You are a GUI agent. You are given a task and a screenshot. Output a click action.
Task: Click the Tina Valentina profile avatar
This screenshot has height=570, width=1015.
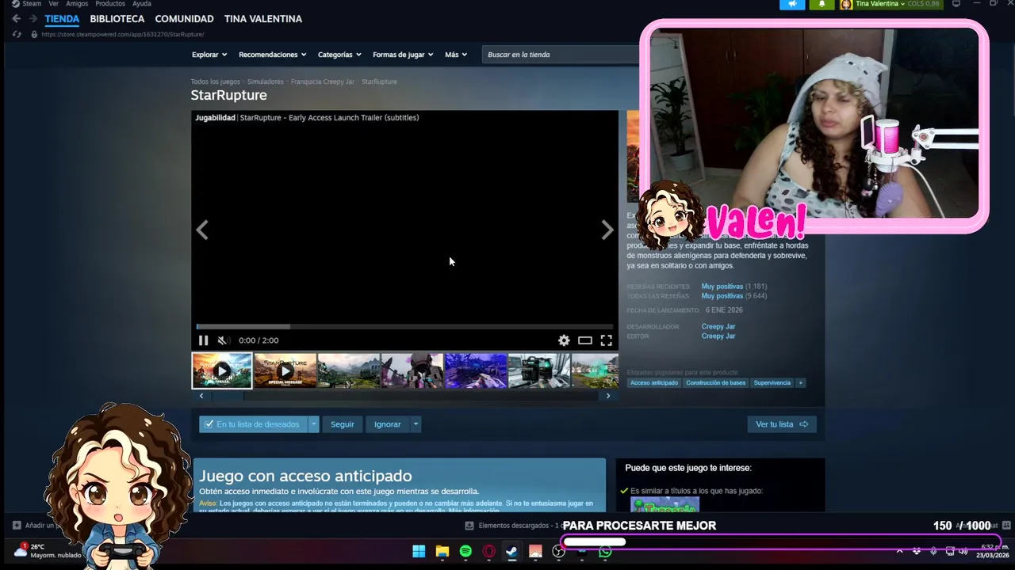coord(846,4)
